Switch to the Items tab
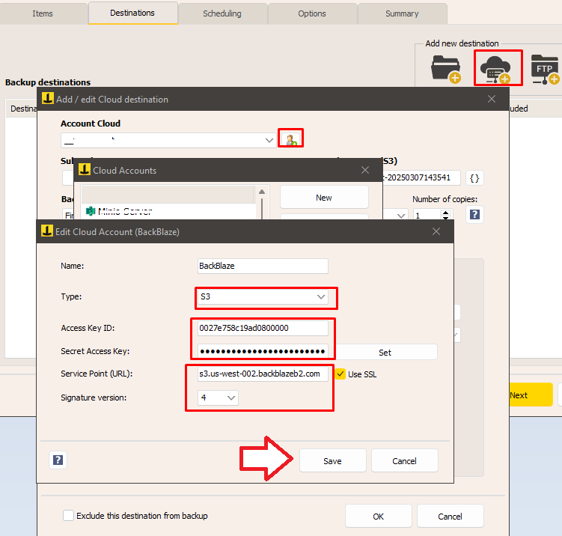Screen dimensions: 562x536 point(43,13)
